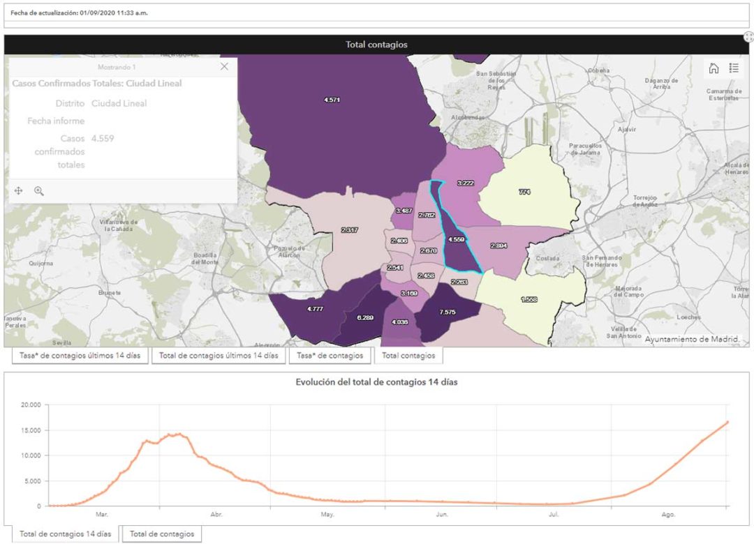This screenshot has width=754, height=544.
Task: Click highlighted Ciudad Lineal district 4.559
Action: point(457,239)
